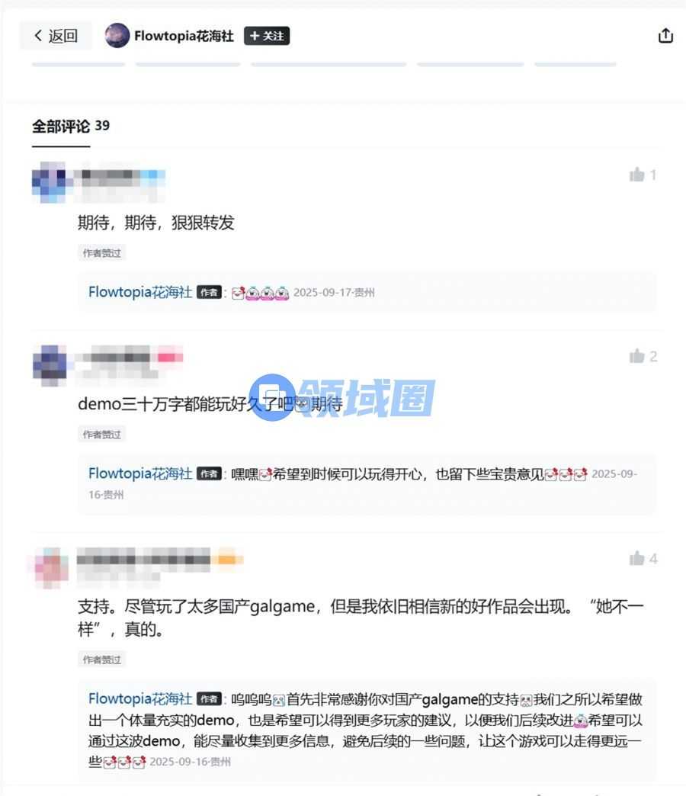Image resolution: width=686 pixels, height=796 pixels.
Task: Open Flowtopia花海社 link in first reply
Action: pyautogui.click(x=140, y=293)
